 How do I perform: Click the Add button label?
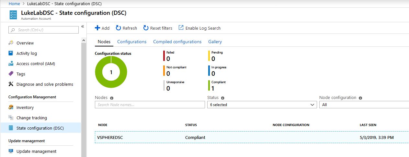[106, 28]
